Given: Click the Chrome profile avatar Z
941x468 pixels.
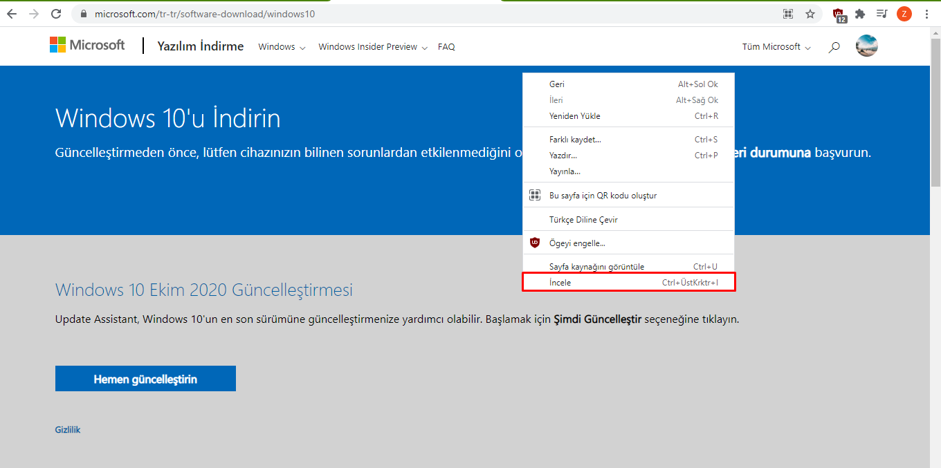Looking at the screenshot, I should [904, 14].
